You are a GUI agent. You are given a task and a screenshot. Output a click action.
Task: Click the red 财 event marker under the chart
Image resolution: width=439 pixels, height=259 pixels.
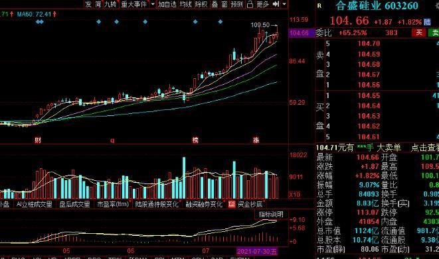pos(38,140)
